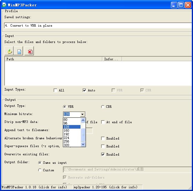
Task: Collapse the Minimum bitrate dropdown arrow
Action: coord(83,114)
